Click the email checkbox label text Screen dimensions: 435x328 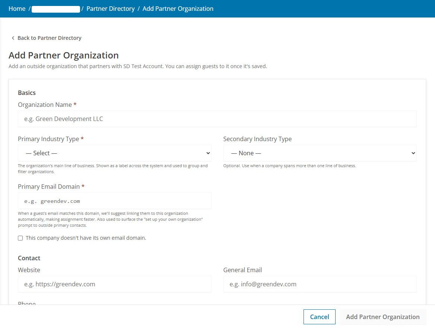(86, 238)
